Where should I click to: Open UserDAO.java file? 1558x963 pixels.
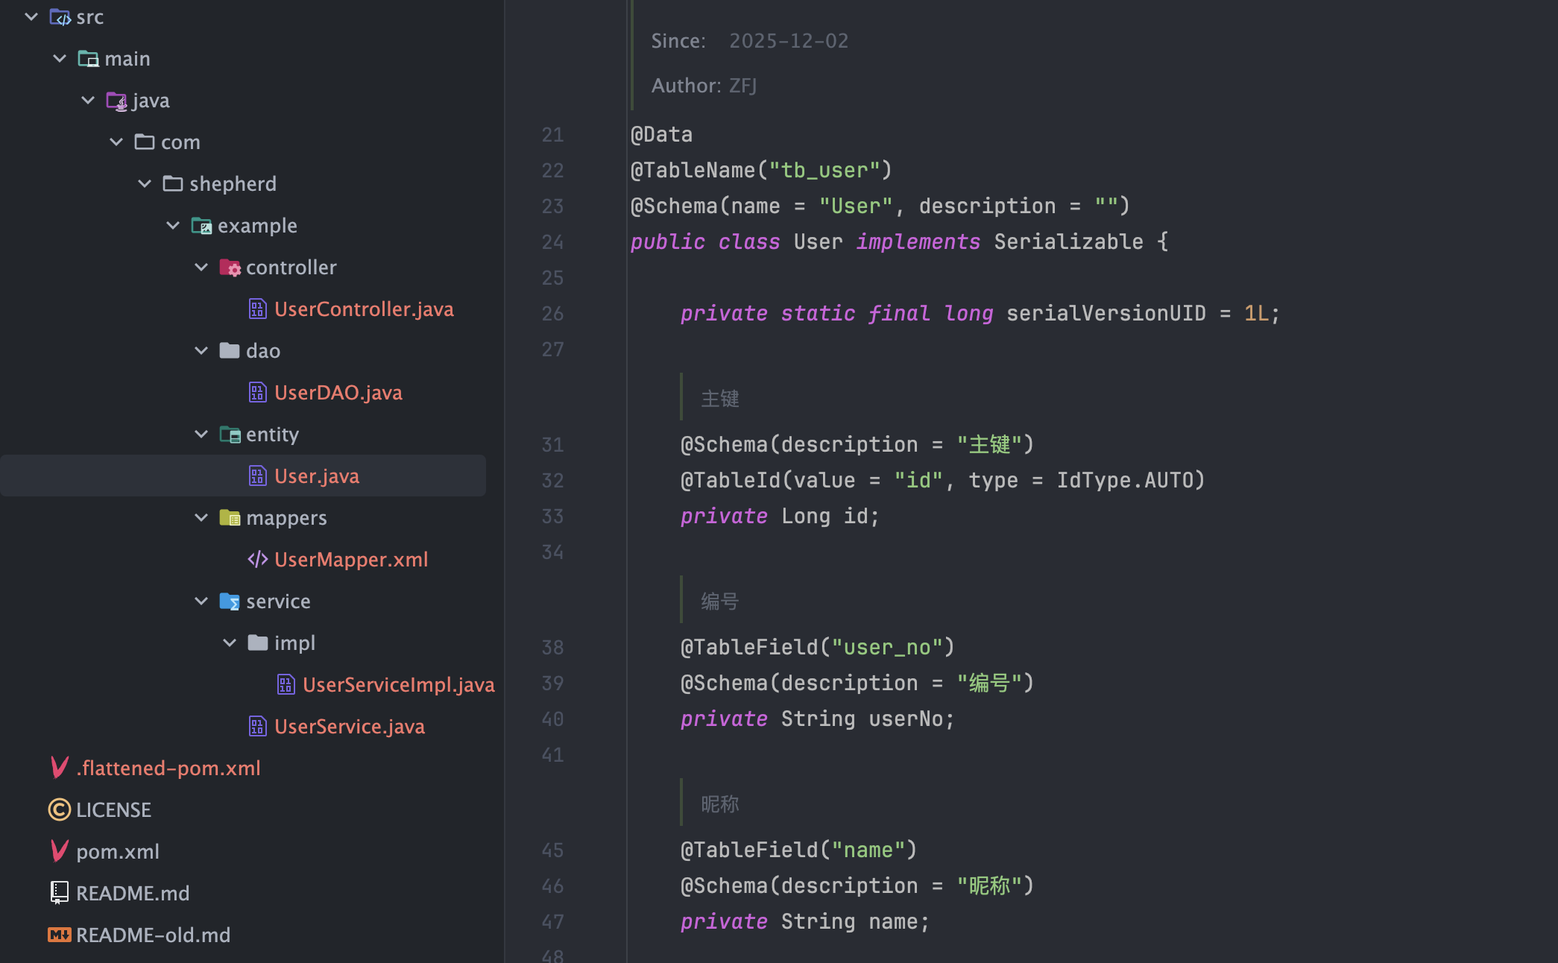[x=338, y=393]
